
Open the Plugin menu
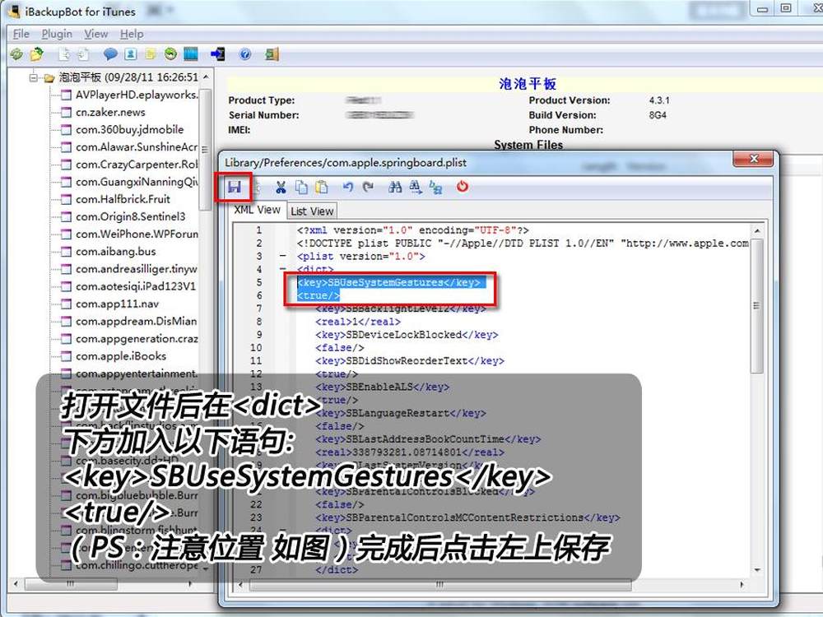click(57, 34)
